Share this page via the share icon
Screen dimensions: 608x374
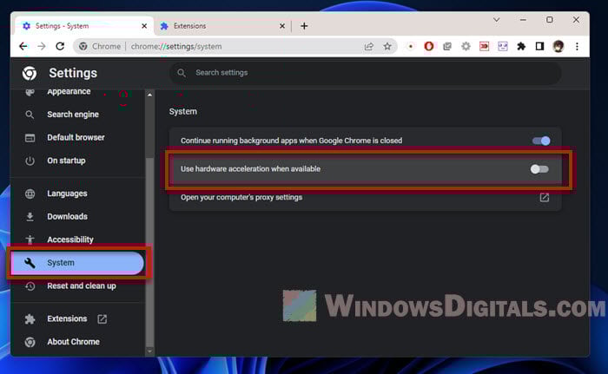368,47
